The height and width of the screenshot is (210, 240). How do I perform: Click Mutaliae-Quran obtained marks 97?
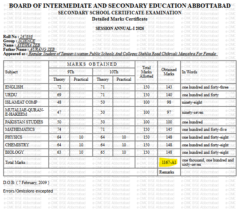pos(169,112)
